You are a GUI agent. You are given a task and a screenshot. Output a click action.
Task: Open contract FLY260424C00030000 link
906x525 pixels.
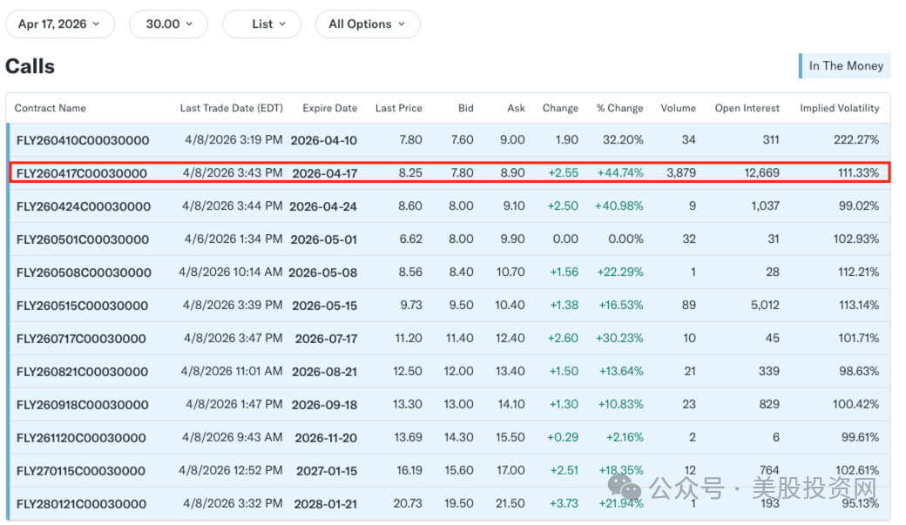coord(84,206)
